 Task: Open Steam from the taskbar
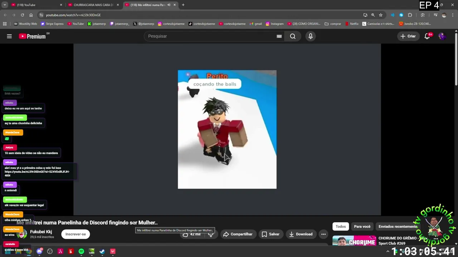[x=102, y=251]
